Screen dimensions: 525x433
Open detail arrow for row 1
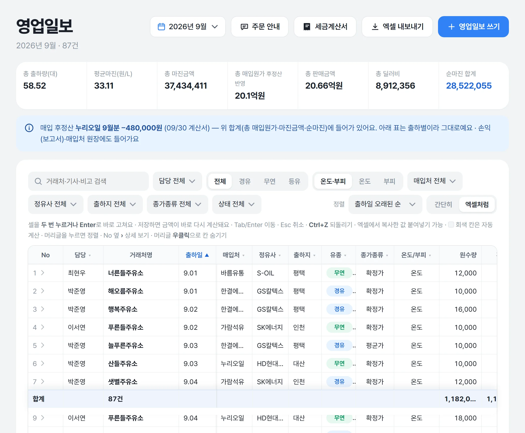click(x=42, y=273)
